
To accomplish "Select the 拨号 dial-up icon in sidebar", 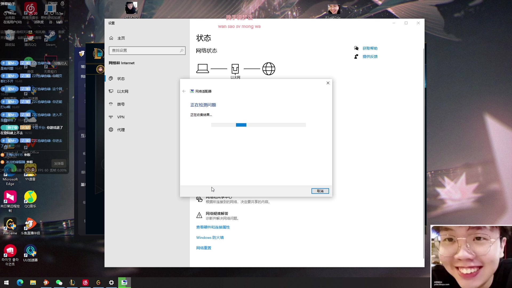I will tap(111, 104).
